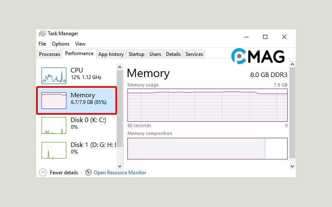This screenshot has height=207, width=332.
Task: Open Disk 0 (K: C:) performance view
Action: point(76,125)
